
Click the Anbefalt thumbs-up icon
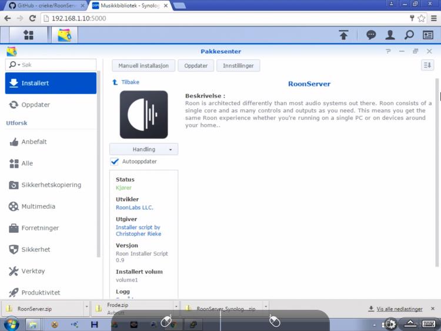[14, 142]
